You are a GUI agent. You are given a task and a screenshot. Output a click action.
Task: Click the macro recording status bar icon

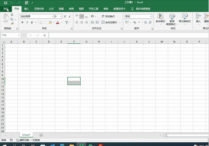[11, 140]
